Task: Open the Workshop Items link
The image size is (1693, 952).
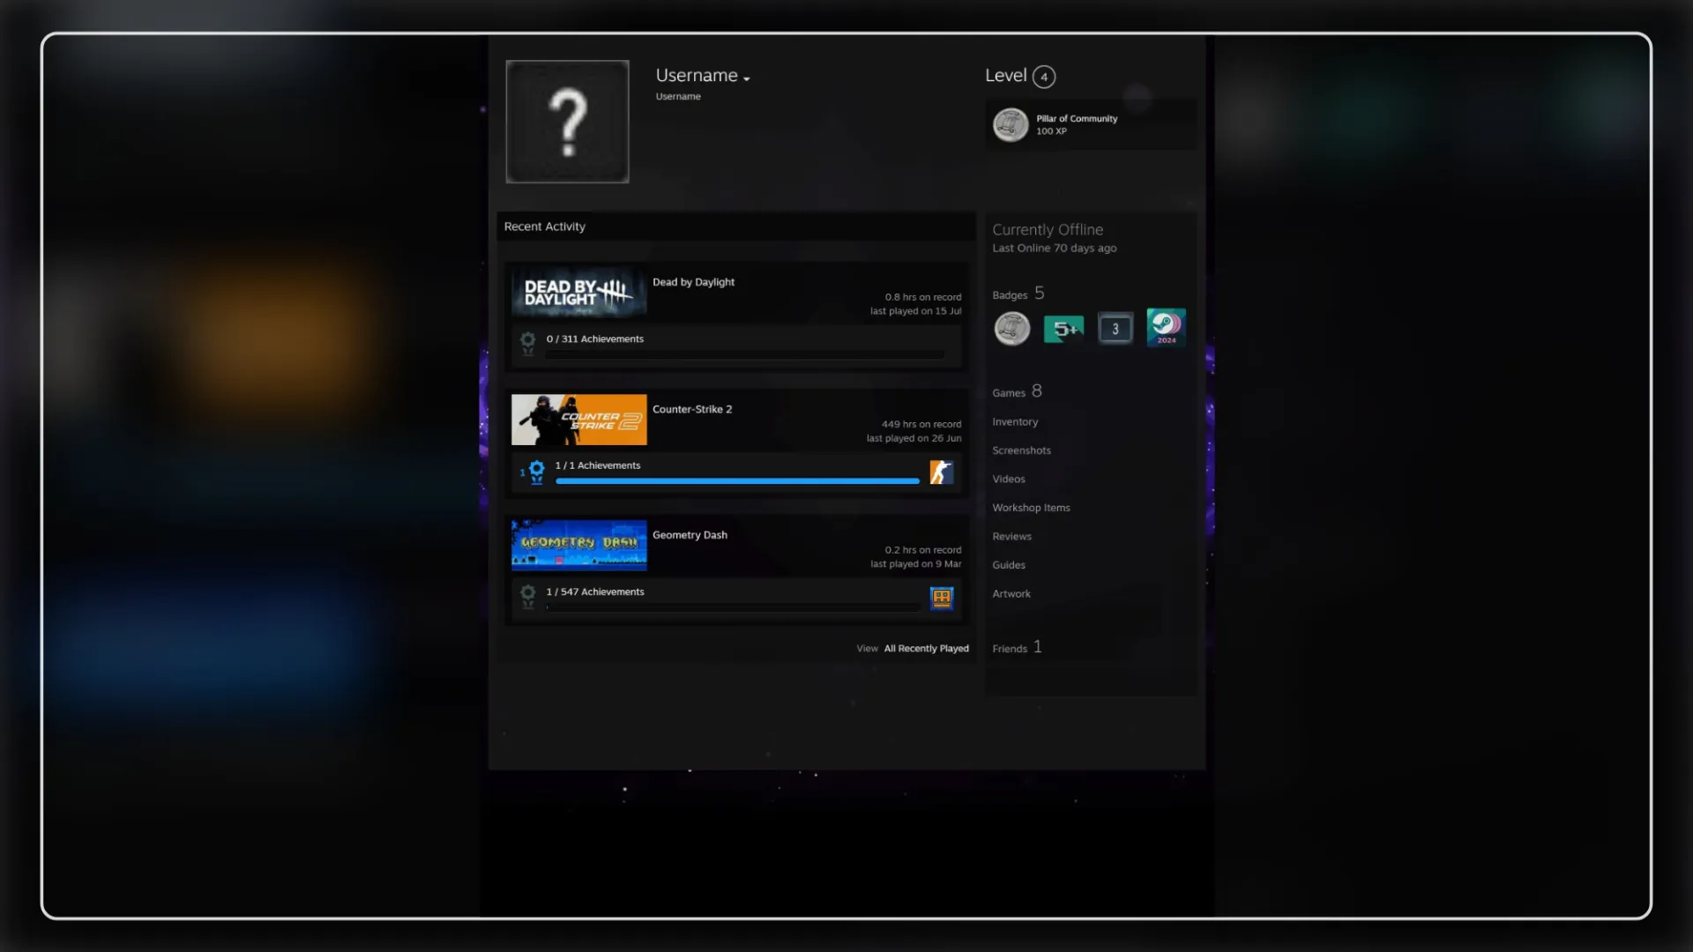Action: tap(1031, 508)
